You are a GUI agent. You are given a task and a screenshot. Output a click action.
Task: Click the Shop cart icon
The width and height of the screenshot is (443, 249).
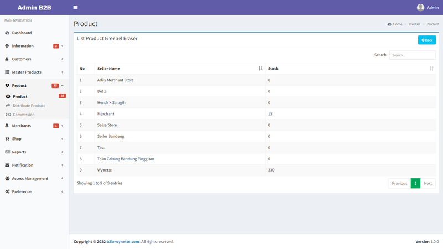tap(7, 139)
